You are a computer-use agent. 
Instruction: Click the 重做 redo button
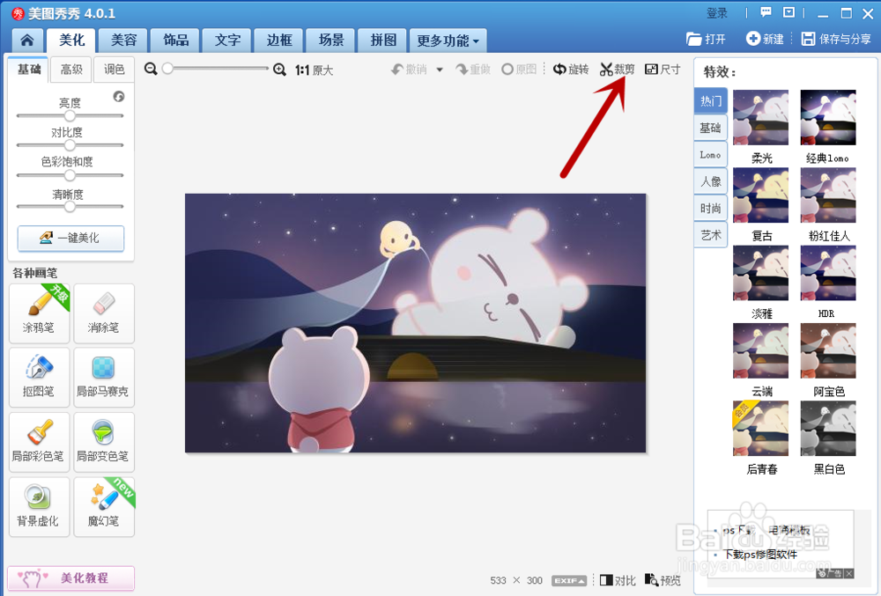(x=473, y=69)
